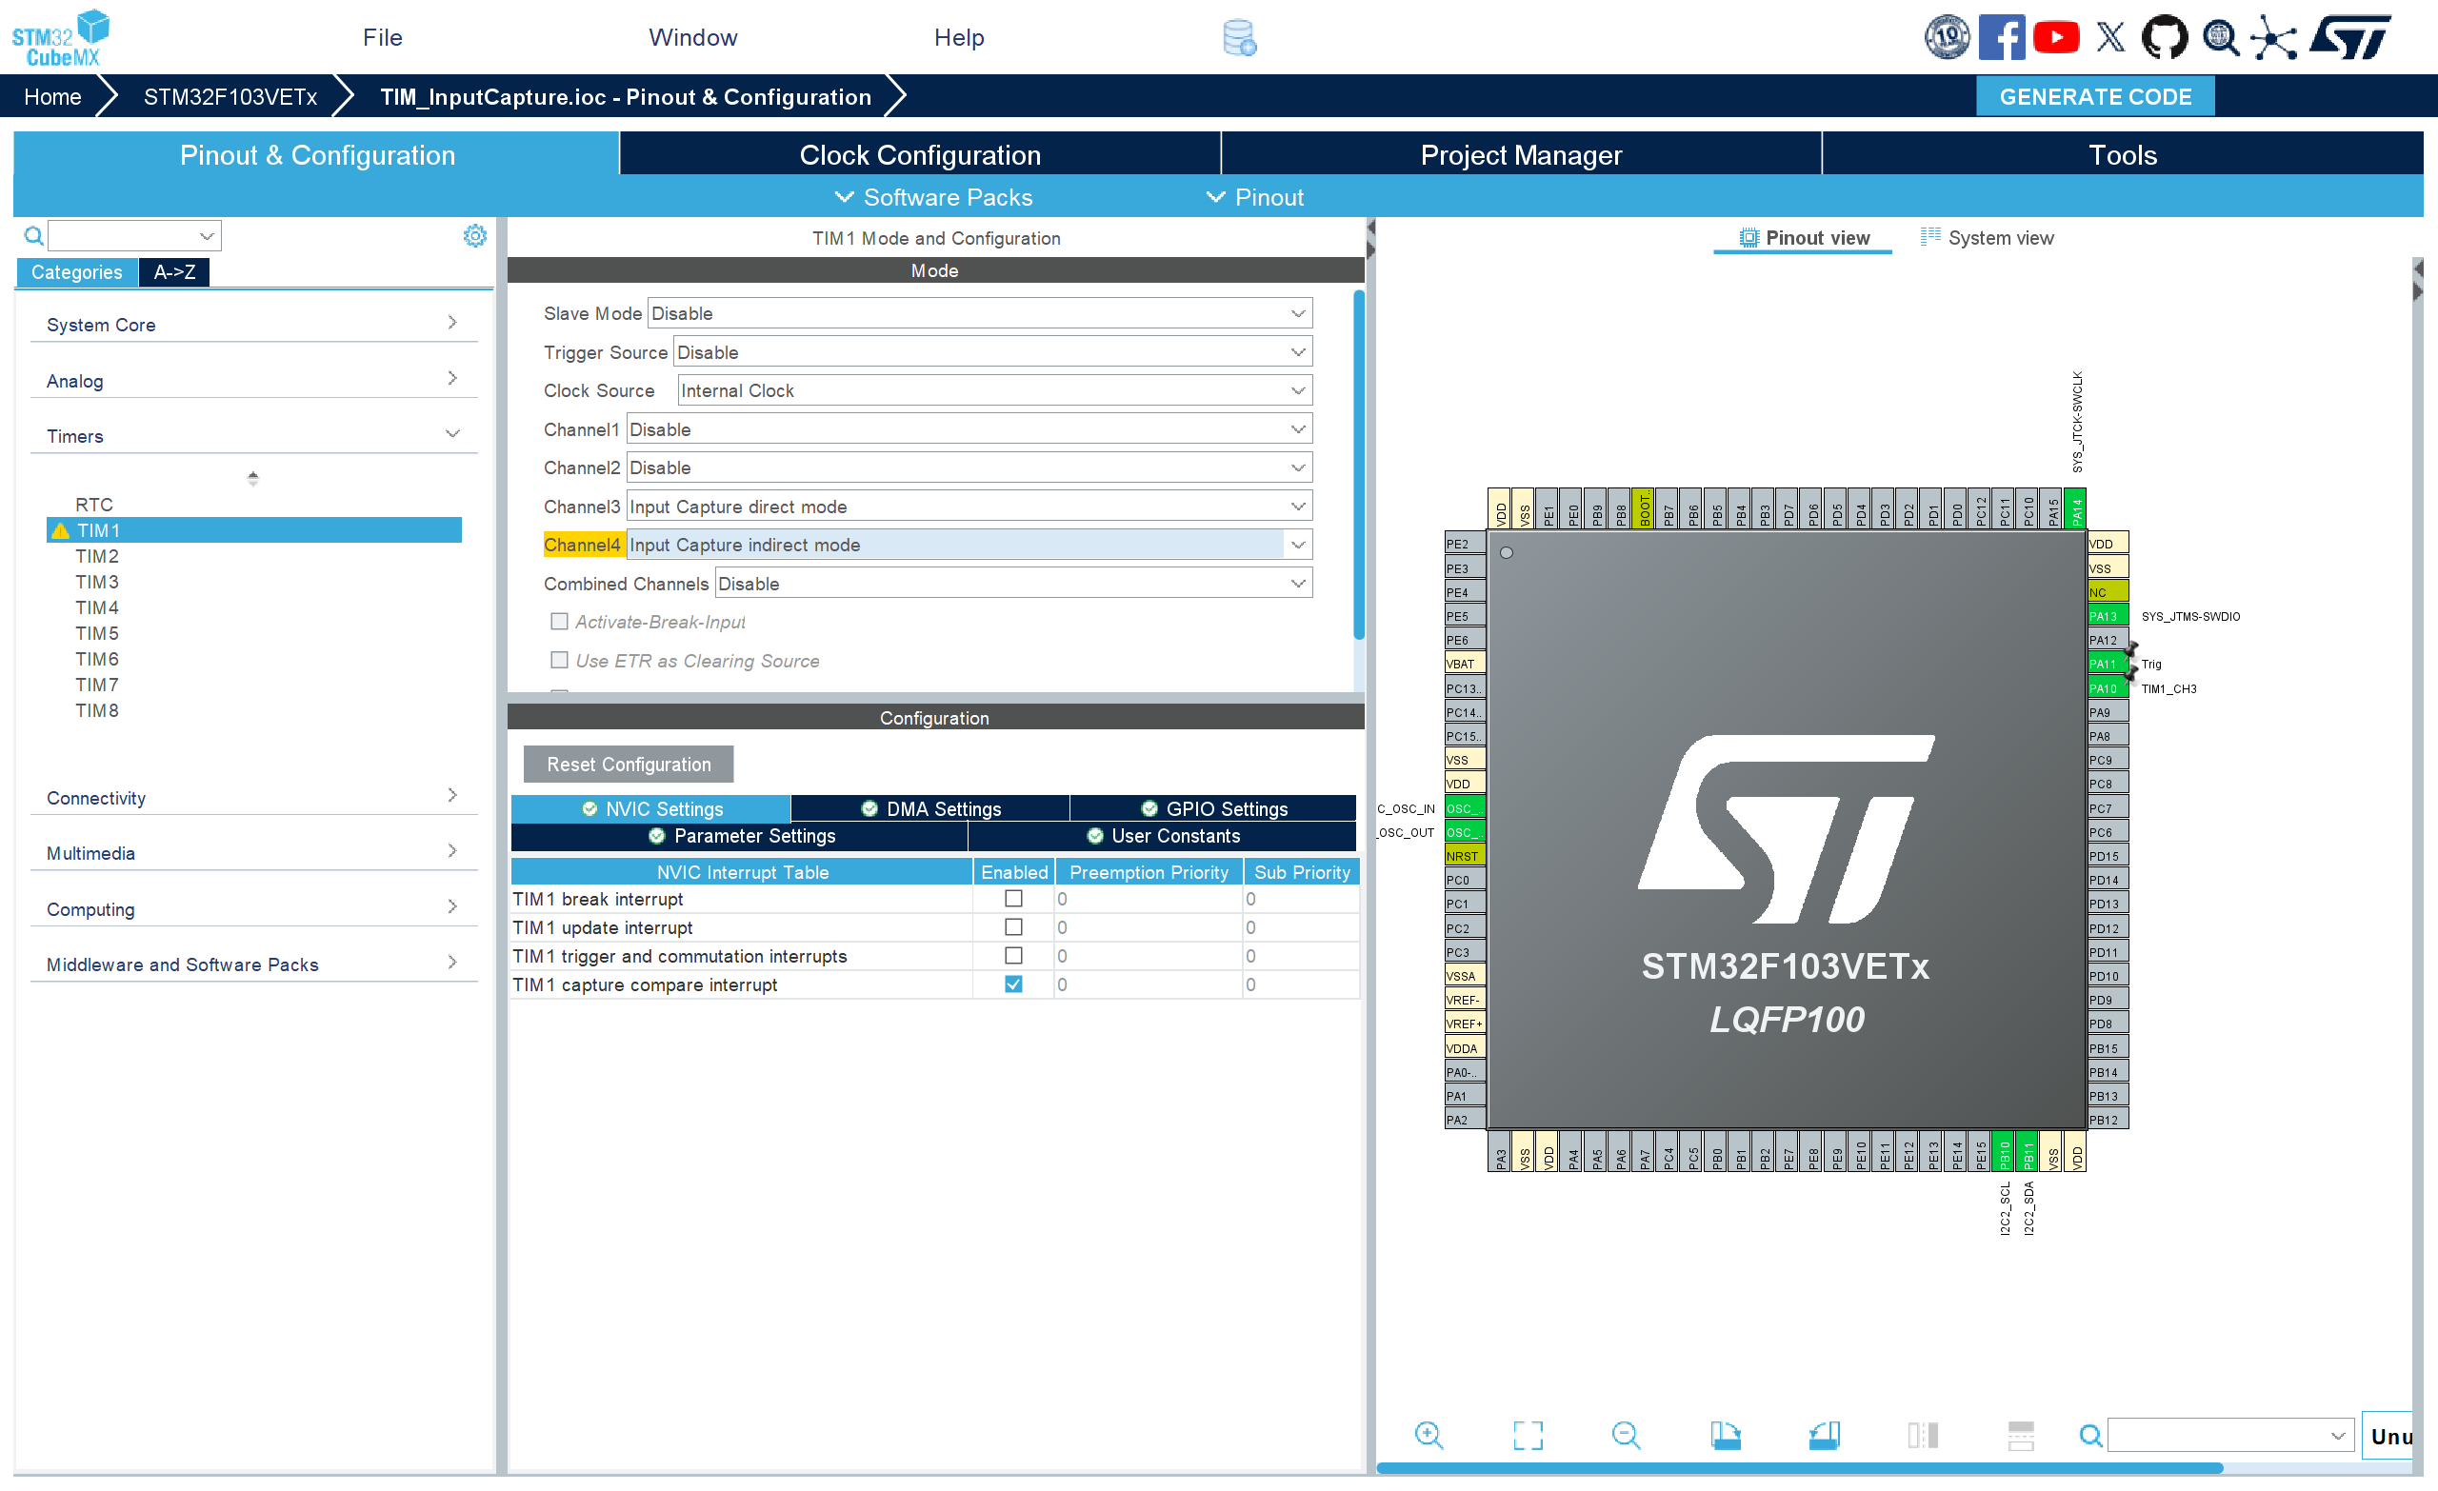This screenshot has height=1491, width=2438.
Task: Enable TIM1 break interrupt checkbox
Action: 1013,899
